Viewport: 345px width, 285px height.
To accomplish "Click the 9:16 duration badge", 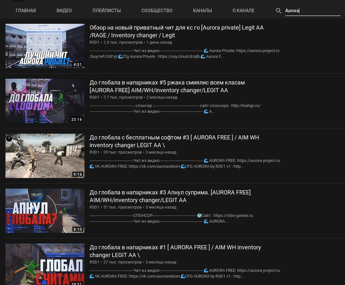I will [77, 174].
